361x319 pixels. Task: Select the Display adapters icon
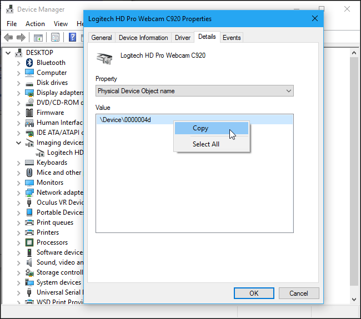29,93
